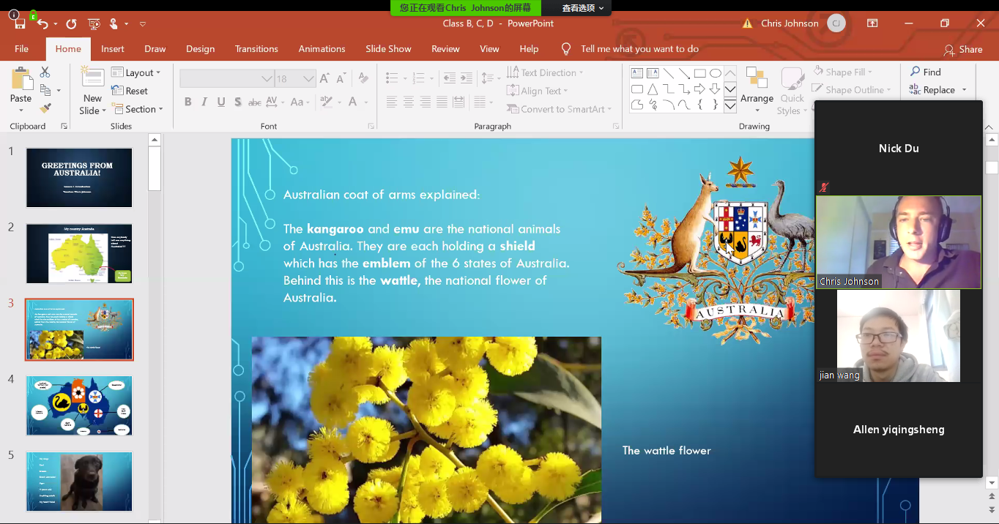
Task: Pick the oval shape in shapes gallery
Action: click(715, 73)
